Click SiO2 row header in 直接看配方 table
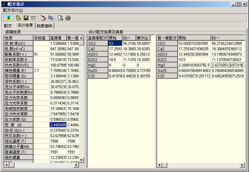 tap(98, 43)
